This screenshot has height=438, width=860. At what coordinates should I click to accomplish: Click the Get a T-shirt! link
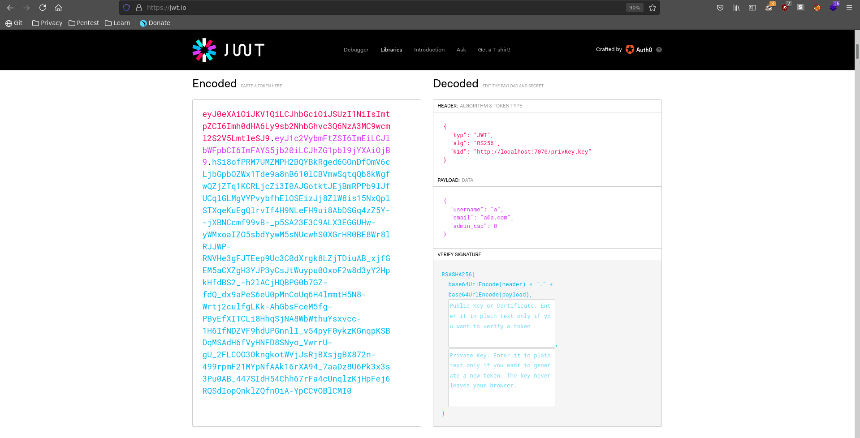[x=494, y=50]
